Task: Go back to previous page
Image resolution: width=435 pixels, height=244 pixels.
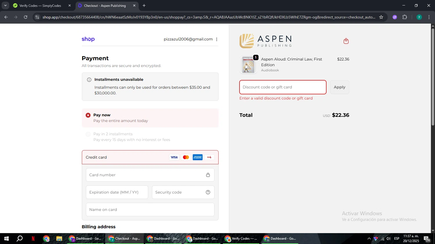Action: (6, 17)
